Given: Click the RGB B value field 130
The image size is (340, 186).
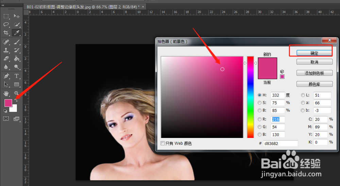Looking at the screenshot, I should click(x=277, y=135).
